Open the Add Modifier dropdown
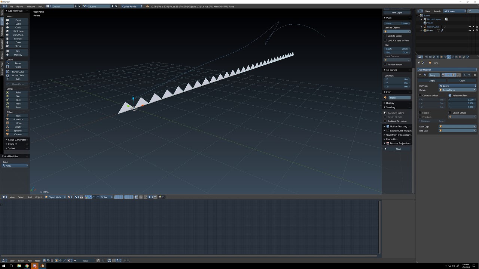 tap(447, 70)
